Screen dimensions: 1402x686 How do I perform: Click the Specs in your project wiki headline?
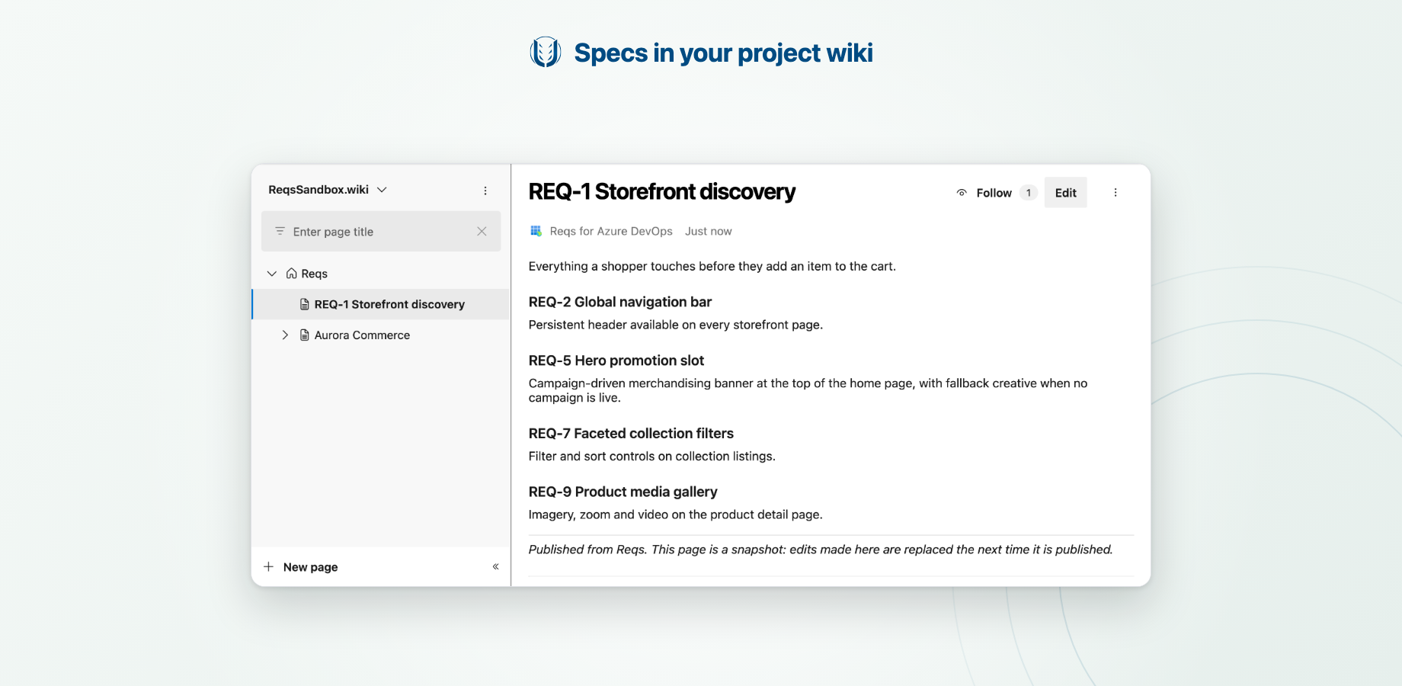point(723,53)
